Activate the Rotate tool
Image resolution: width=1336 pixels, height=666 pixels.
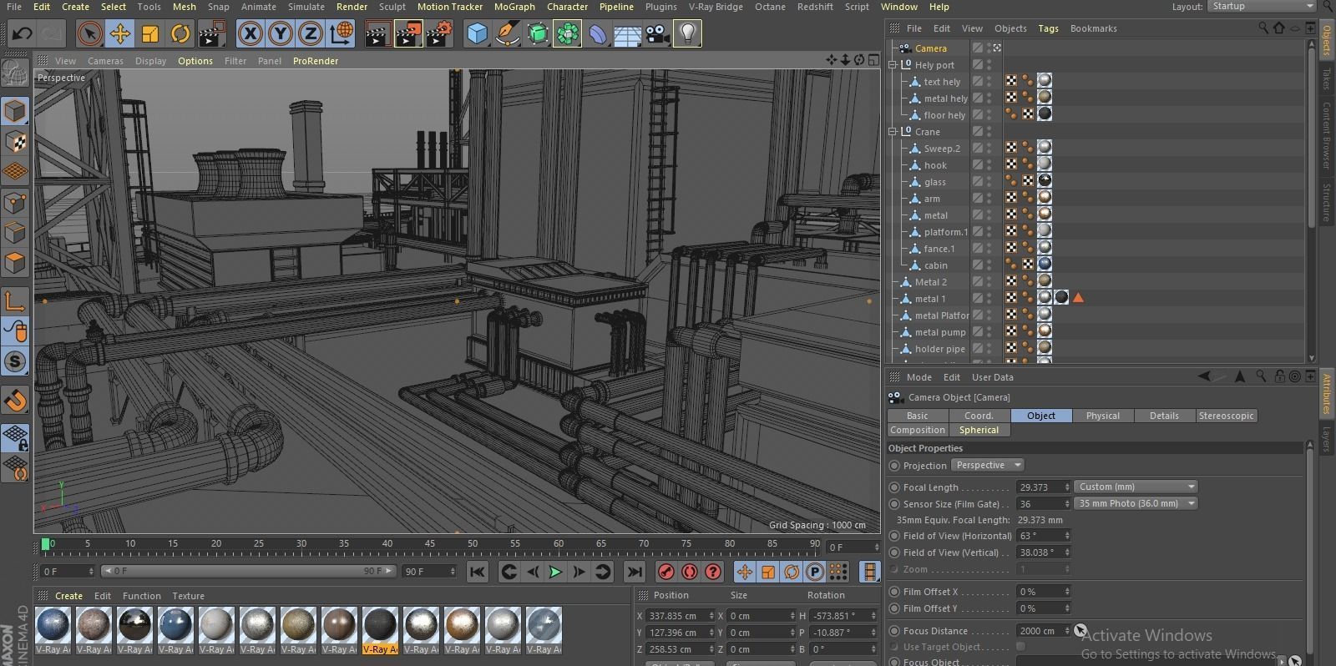point(180,34)
